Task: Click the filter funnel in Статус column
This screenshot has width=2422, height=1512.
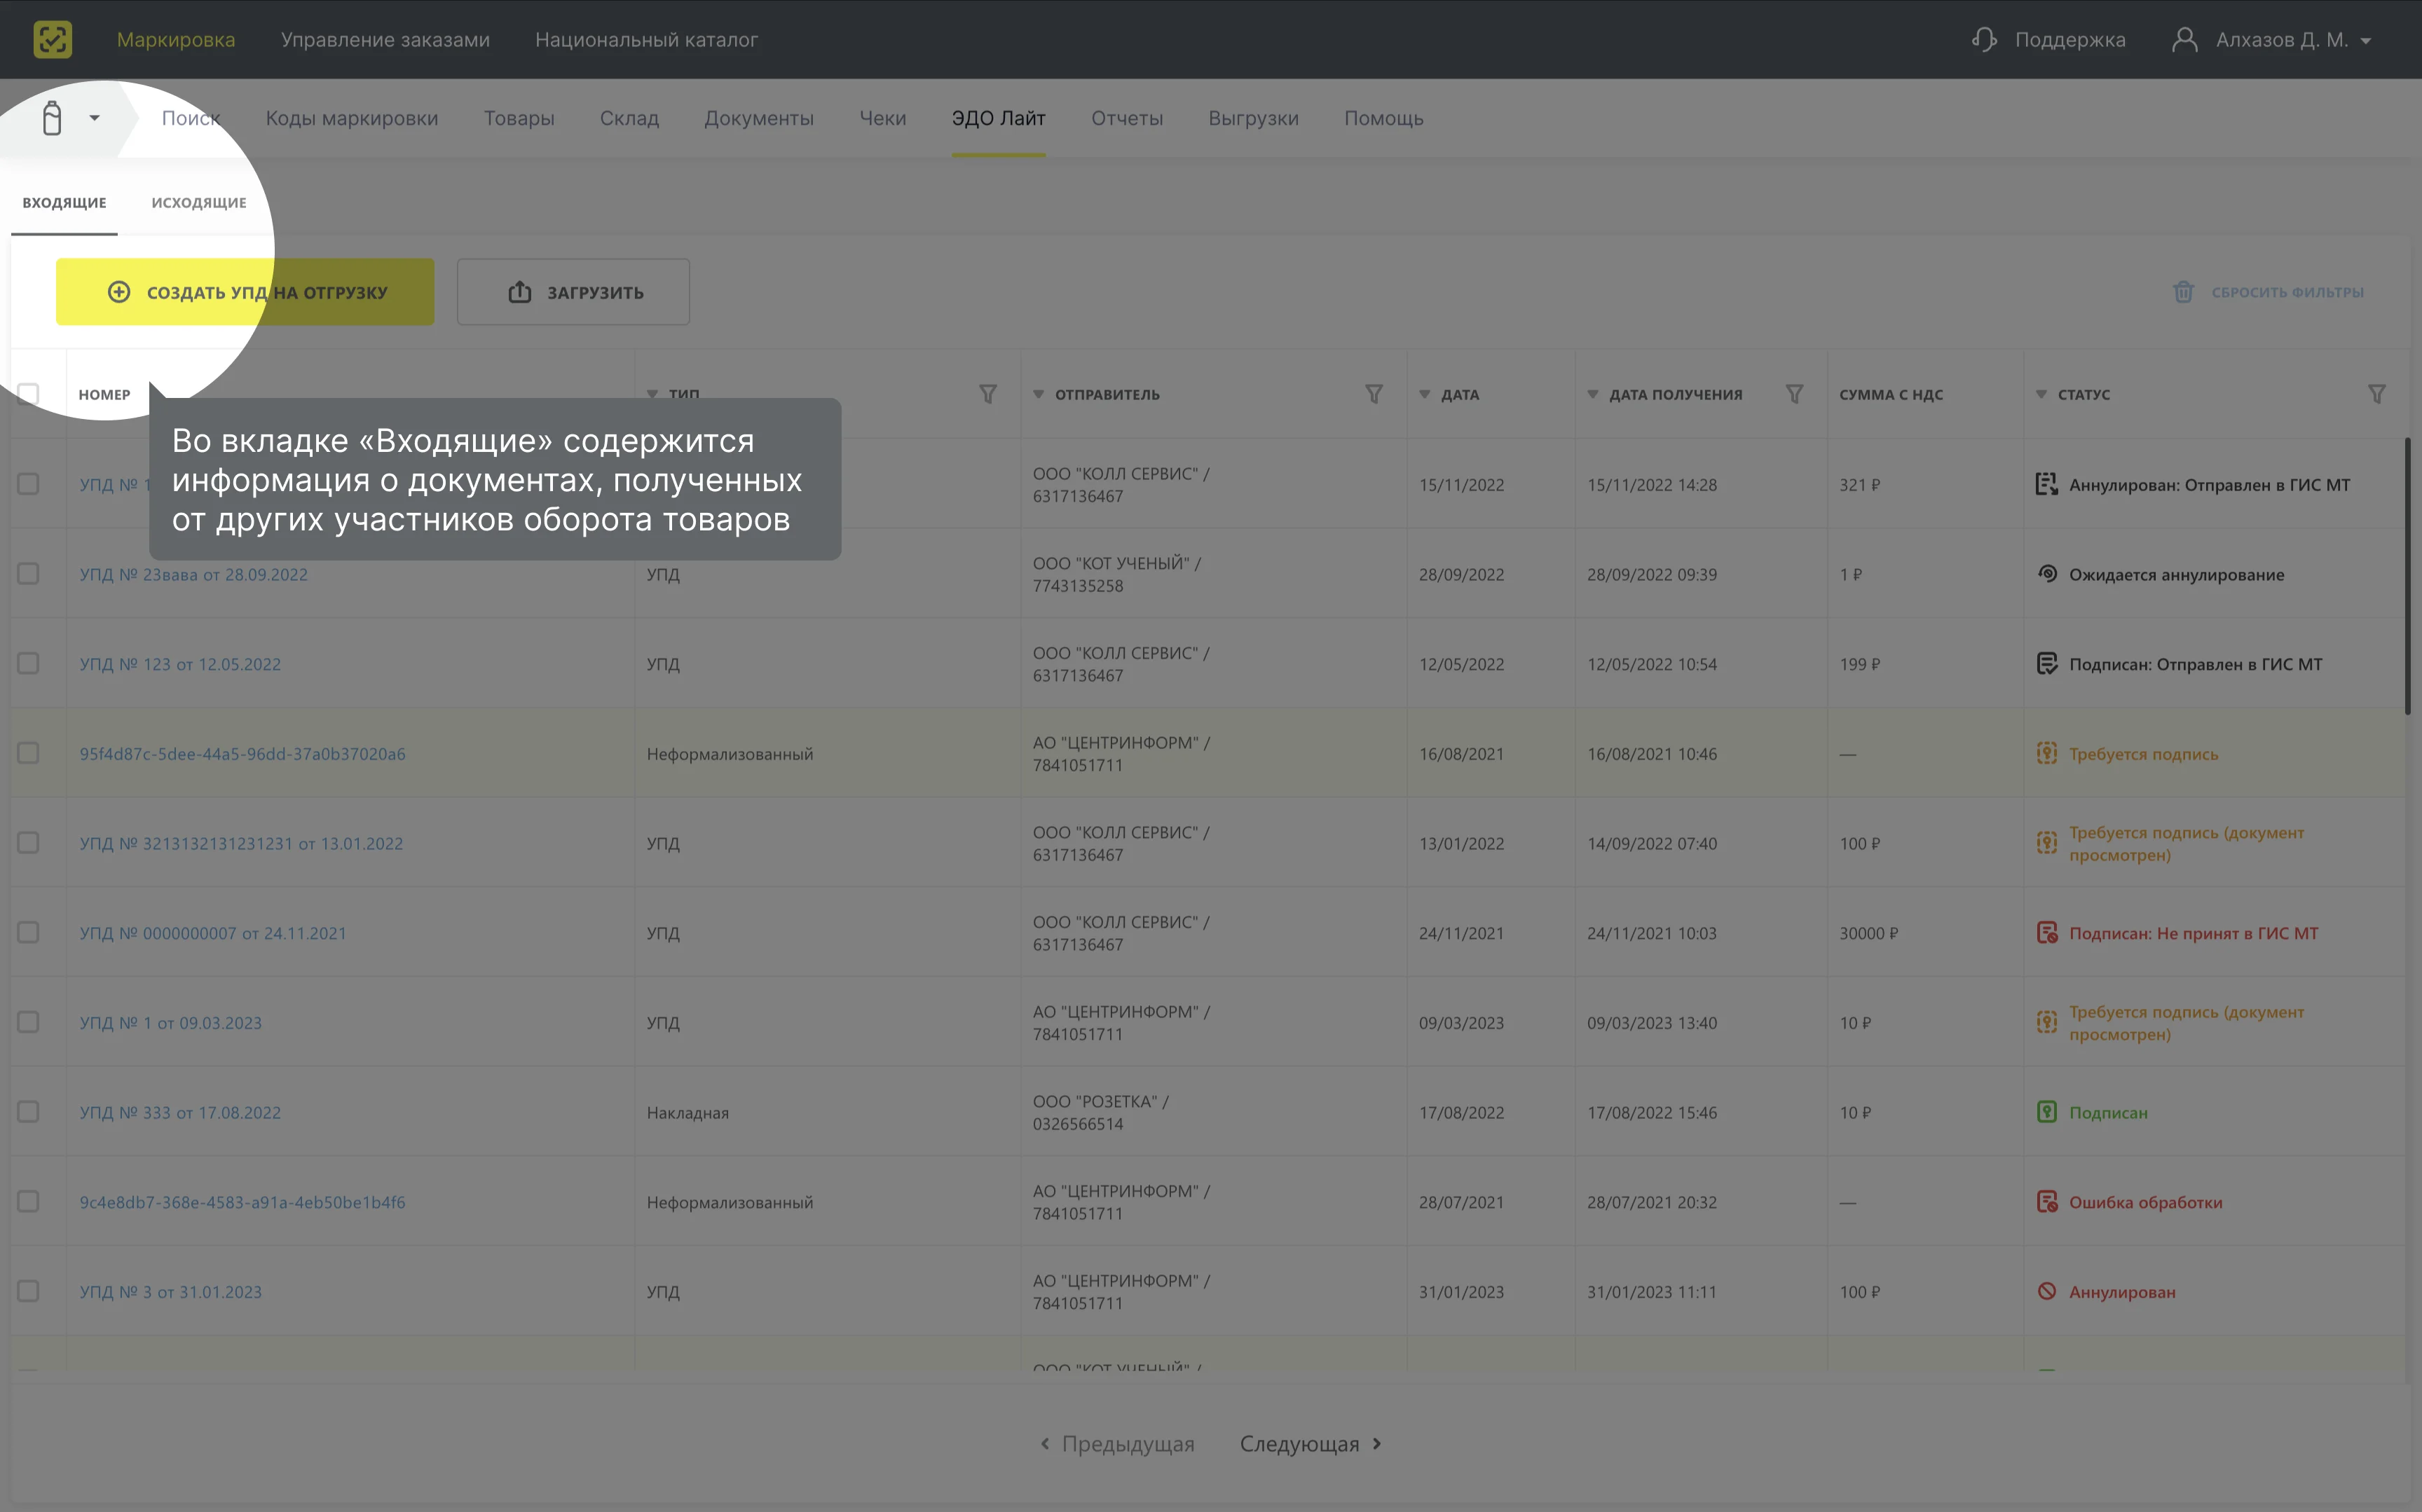Action: pyautogui.click(x=2377, y=394)
